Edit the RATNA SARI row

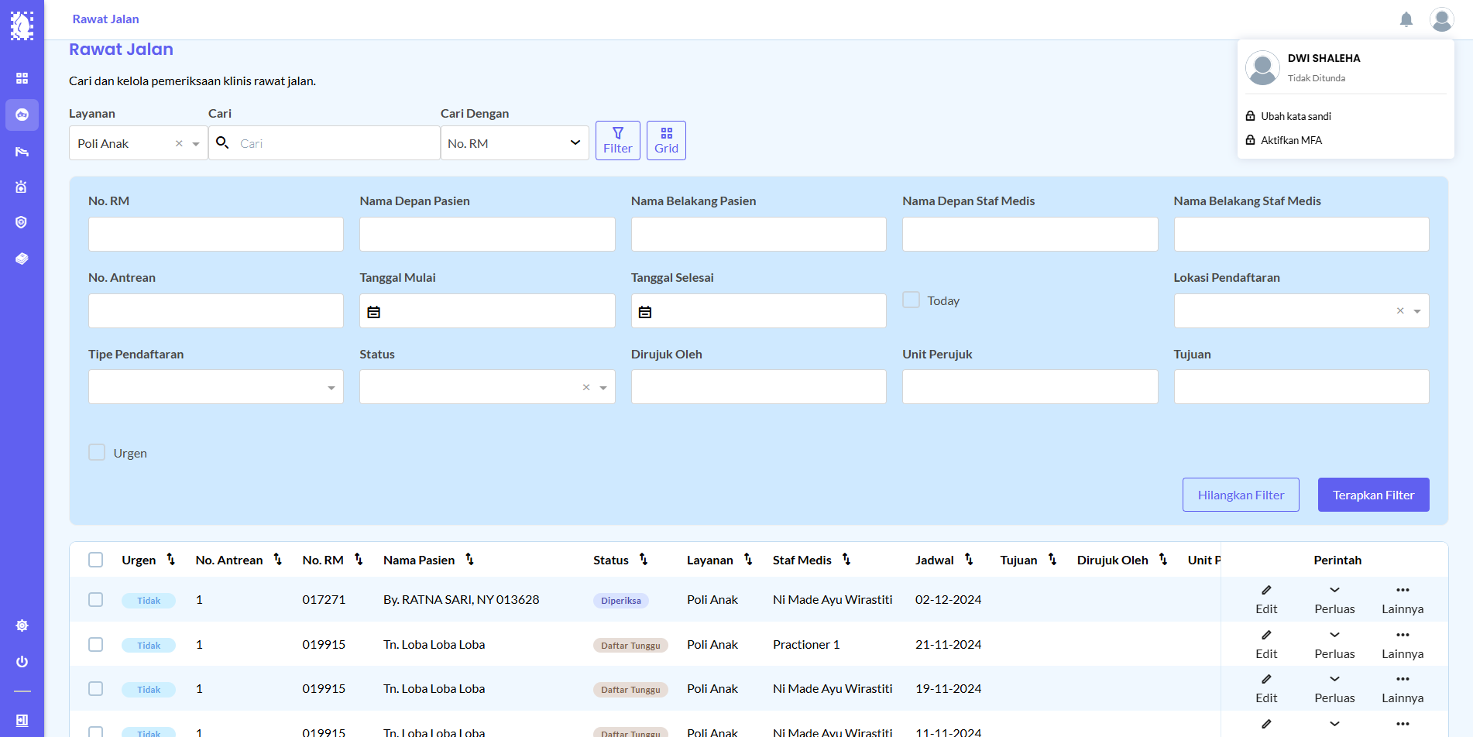[x=1266, y=600]
